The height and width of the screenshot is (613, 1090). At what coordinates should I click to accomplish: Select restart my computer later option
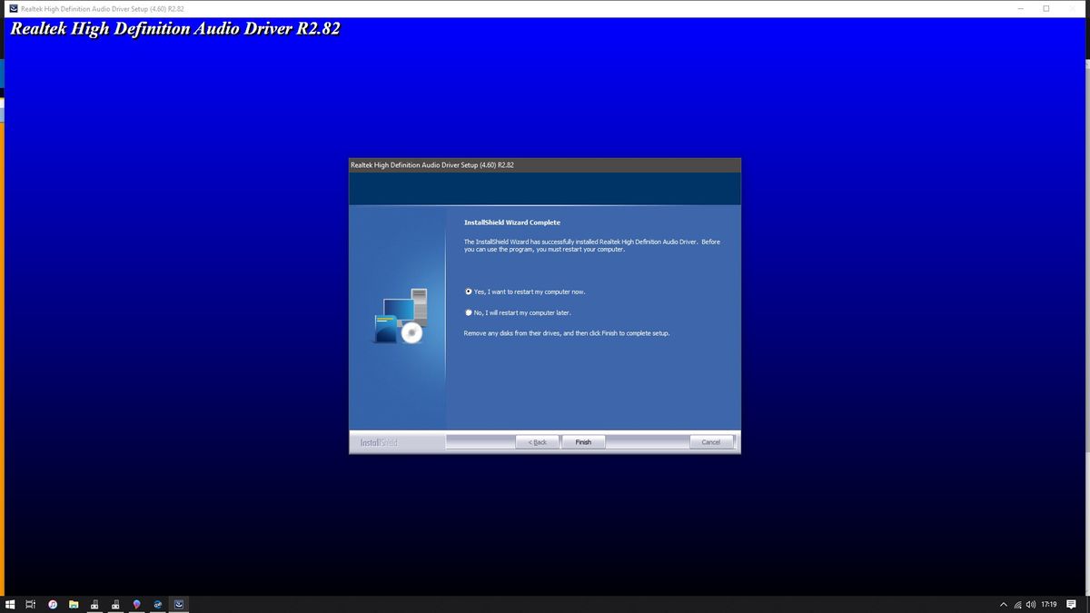coord(468,311)
